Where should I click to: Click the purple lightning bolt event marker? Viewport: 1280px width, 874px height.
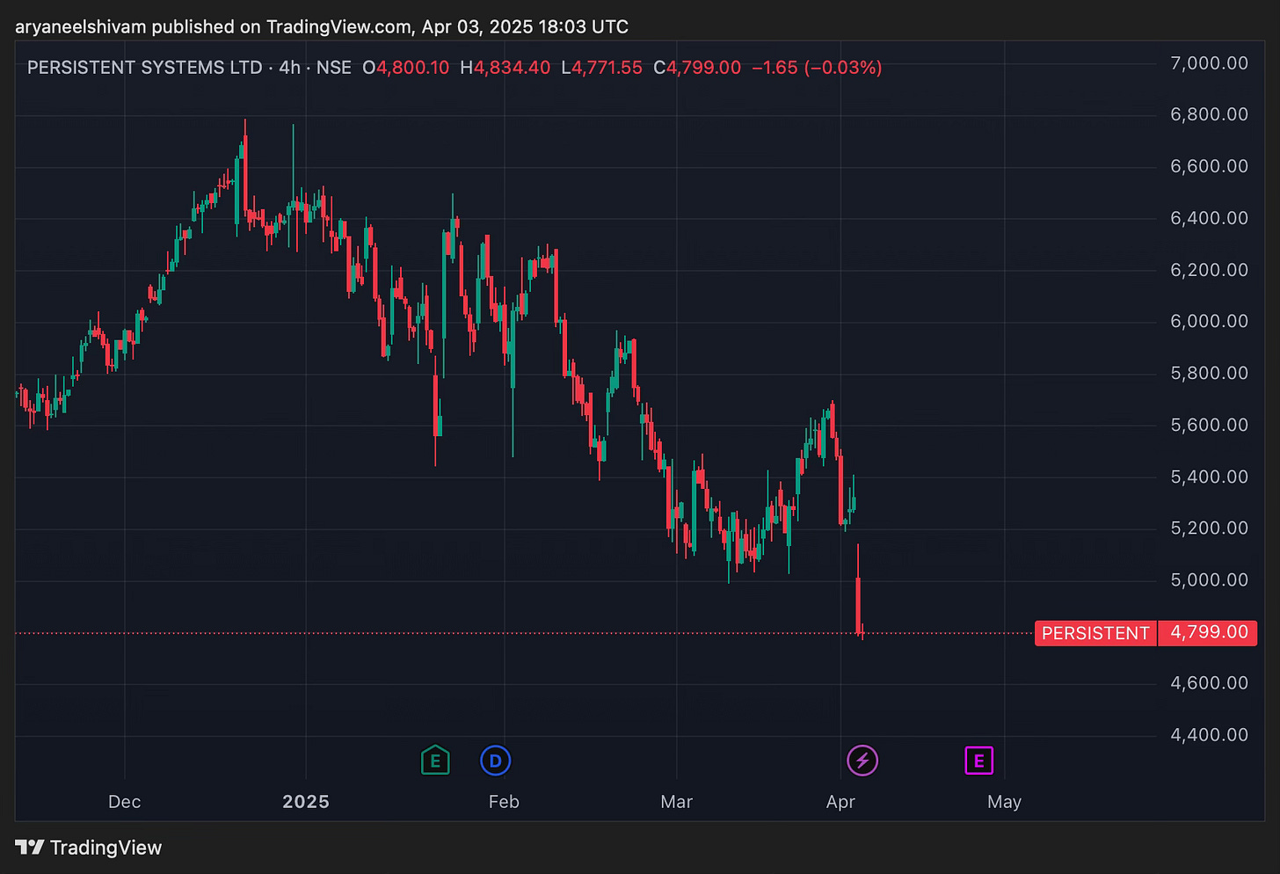[x=862, y=761]
